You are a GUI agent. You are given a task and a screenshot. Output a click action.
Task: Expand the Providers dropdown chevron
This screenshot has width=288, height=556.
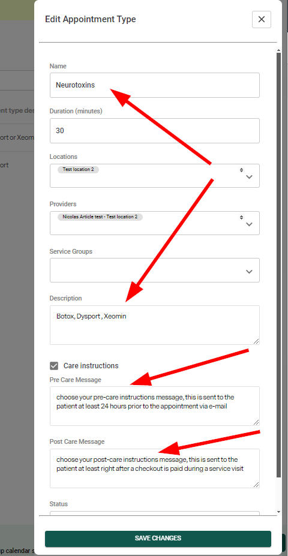pyautogui.click(x=250, y=224)
